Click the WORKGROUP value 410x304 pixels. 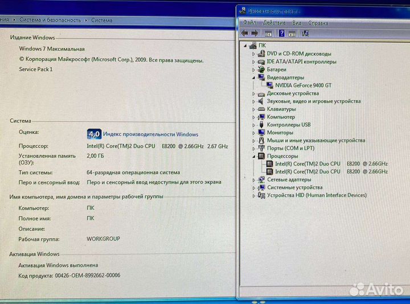tap(103, 239)
